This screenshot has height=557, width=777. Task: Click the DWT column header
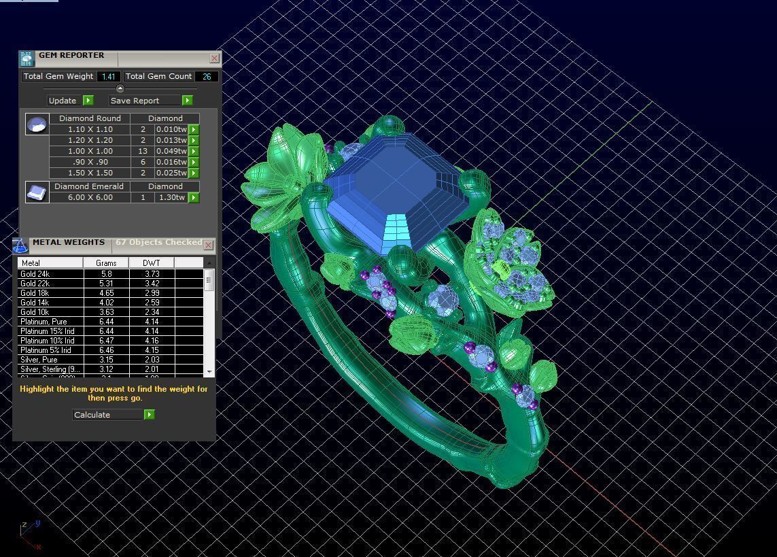pos(151,263)
